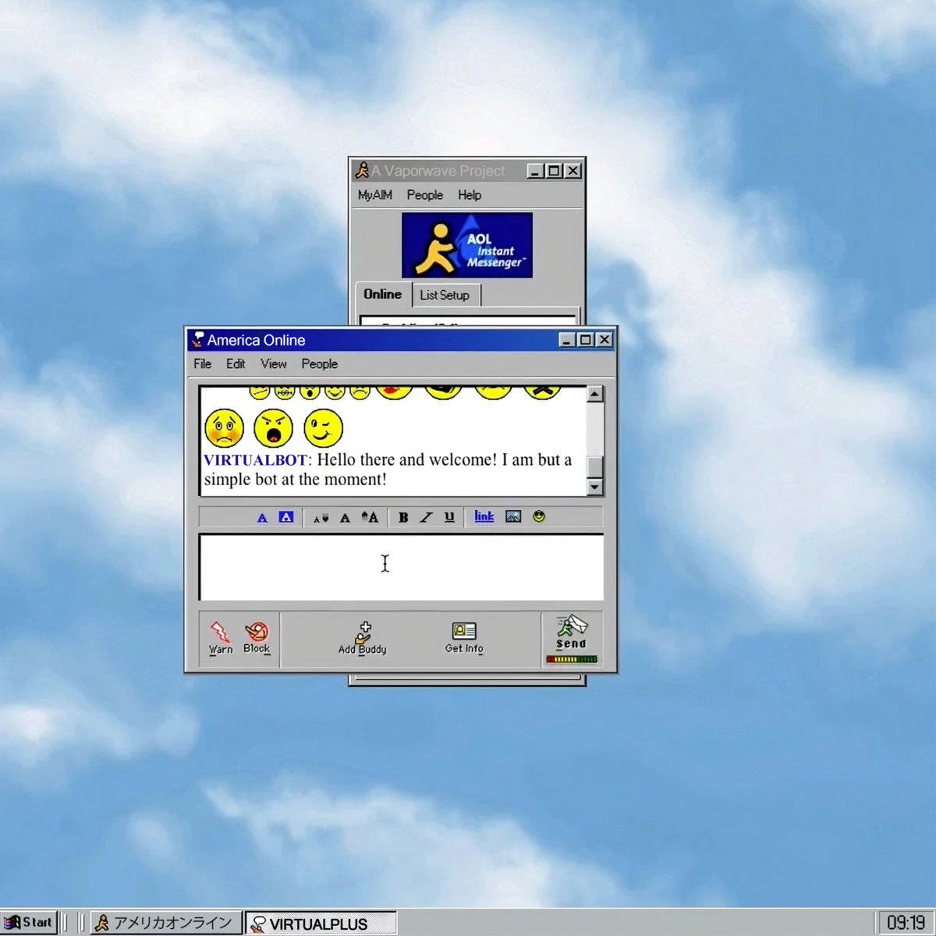Click the Add Buddy icon

click(363, 638)
